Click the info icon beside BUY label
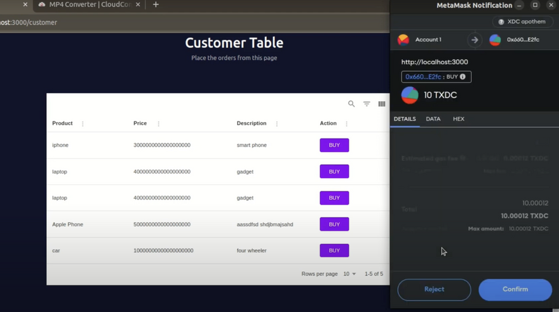 coord(462,77)
